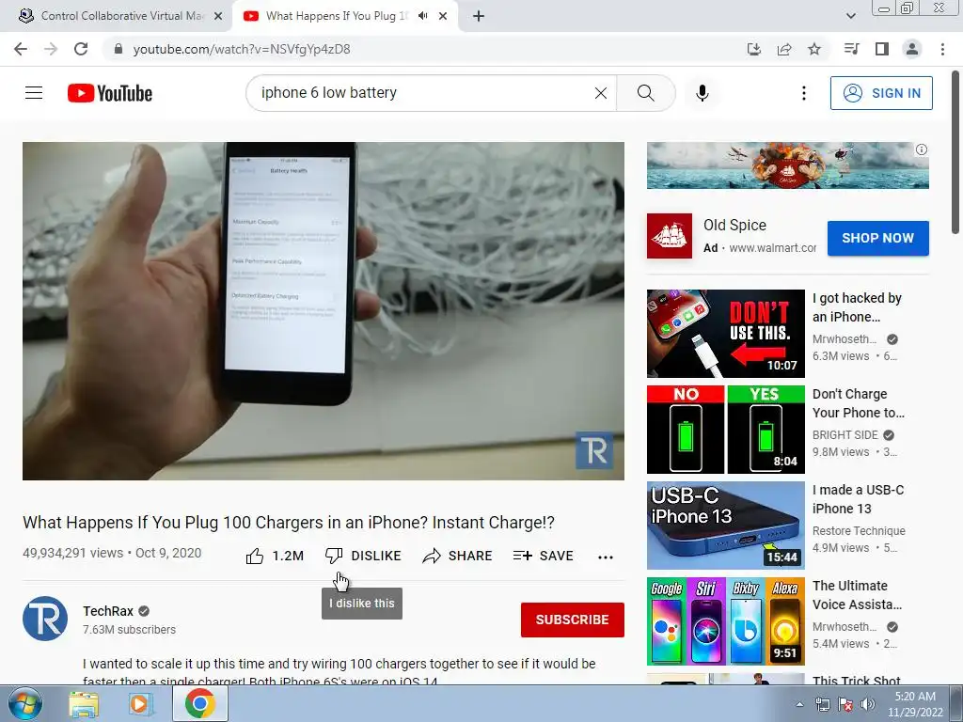Viewport: 963px width, 722px height.
Task: Open YouTube settings three-dot menu
Action: [x=803, y=93]
